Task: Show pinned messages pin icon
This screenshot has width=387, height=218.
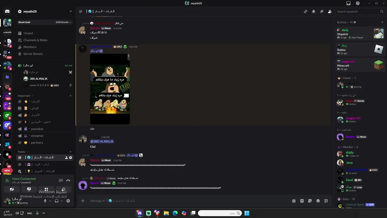Action: click(x=322, y=12)
